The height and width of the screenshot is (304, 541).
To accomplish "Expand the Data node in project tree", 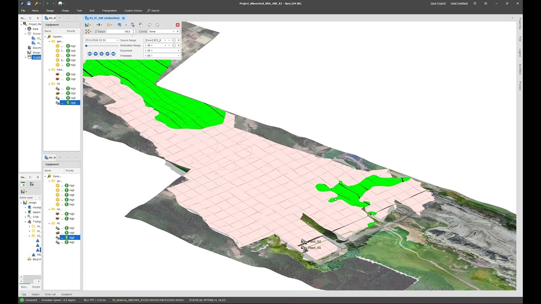I will (25, 29).
